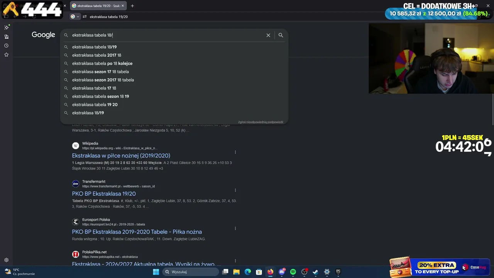Open the gear settings app on taskbar
The height and width of the screenshot is (278, 494).
pos(327,272)
